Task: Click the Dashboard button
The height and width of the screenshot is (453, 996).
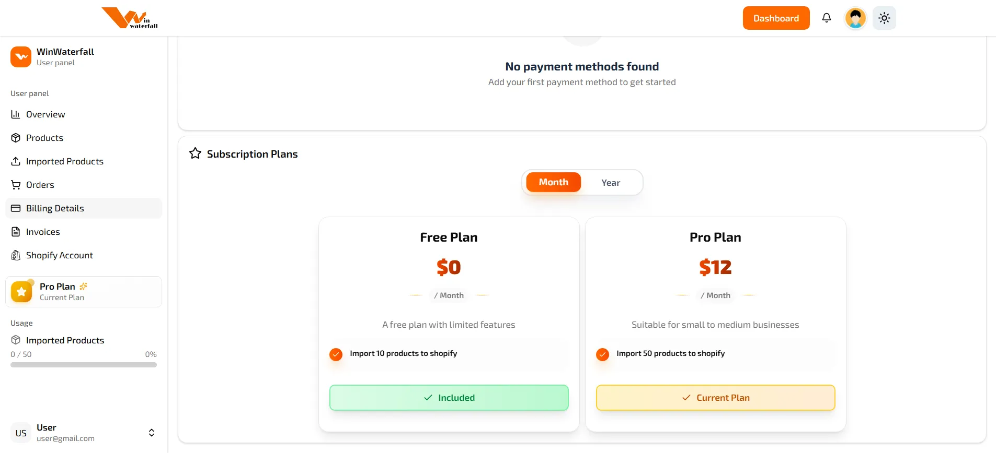Action: pyautogui.click(x=776, y=18)
